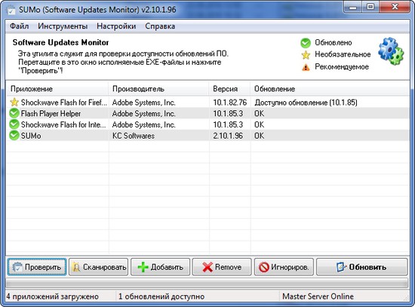Sort by the Версия column header
Viewport: 415px width, 307px height.
tap(229, 89)
